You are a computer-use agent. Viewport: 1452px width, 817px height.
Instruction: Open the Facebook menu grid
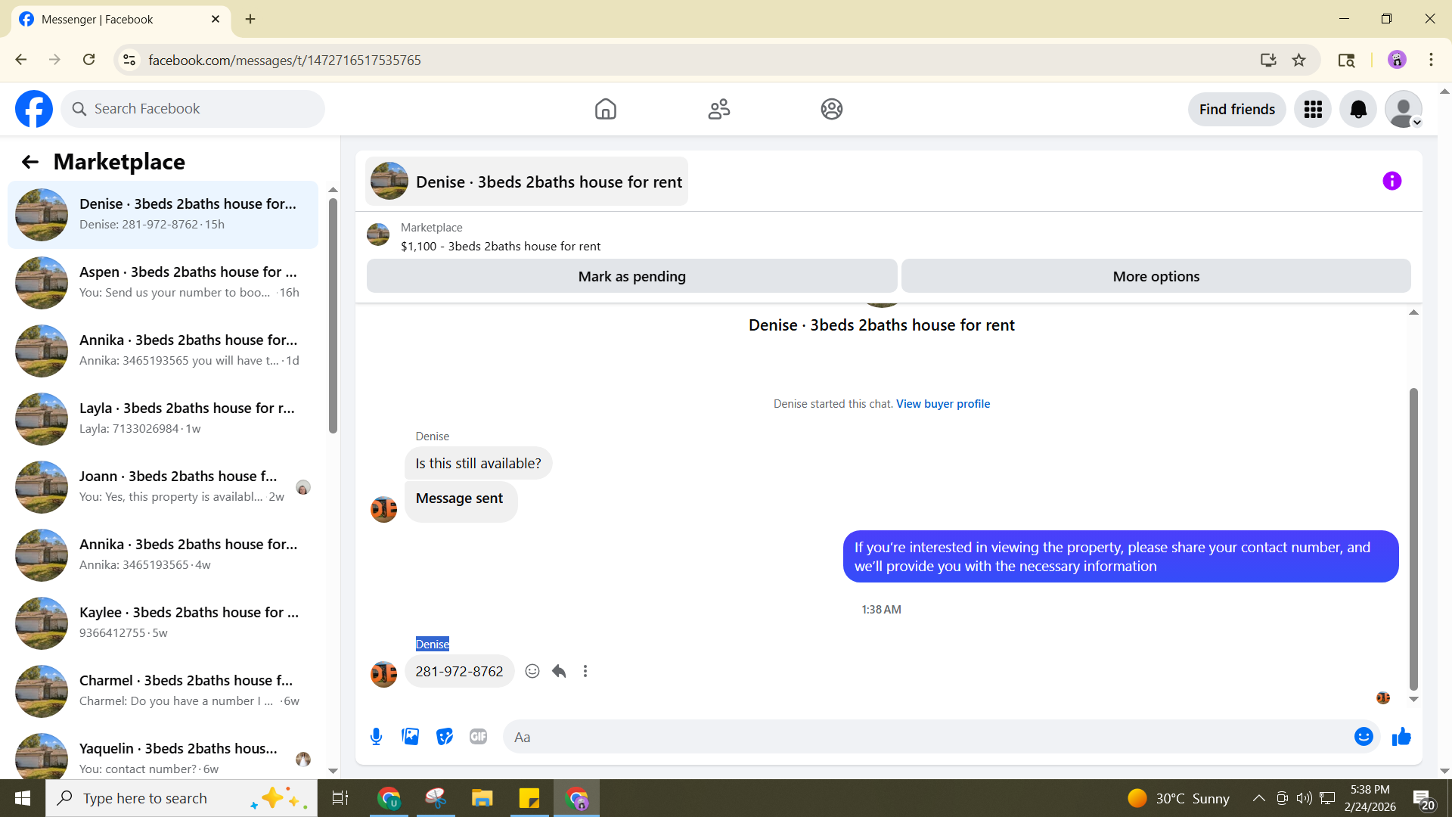[x=1313, y=110]
